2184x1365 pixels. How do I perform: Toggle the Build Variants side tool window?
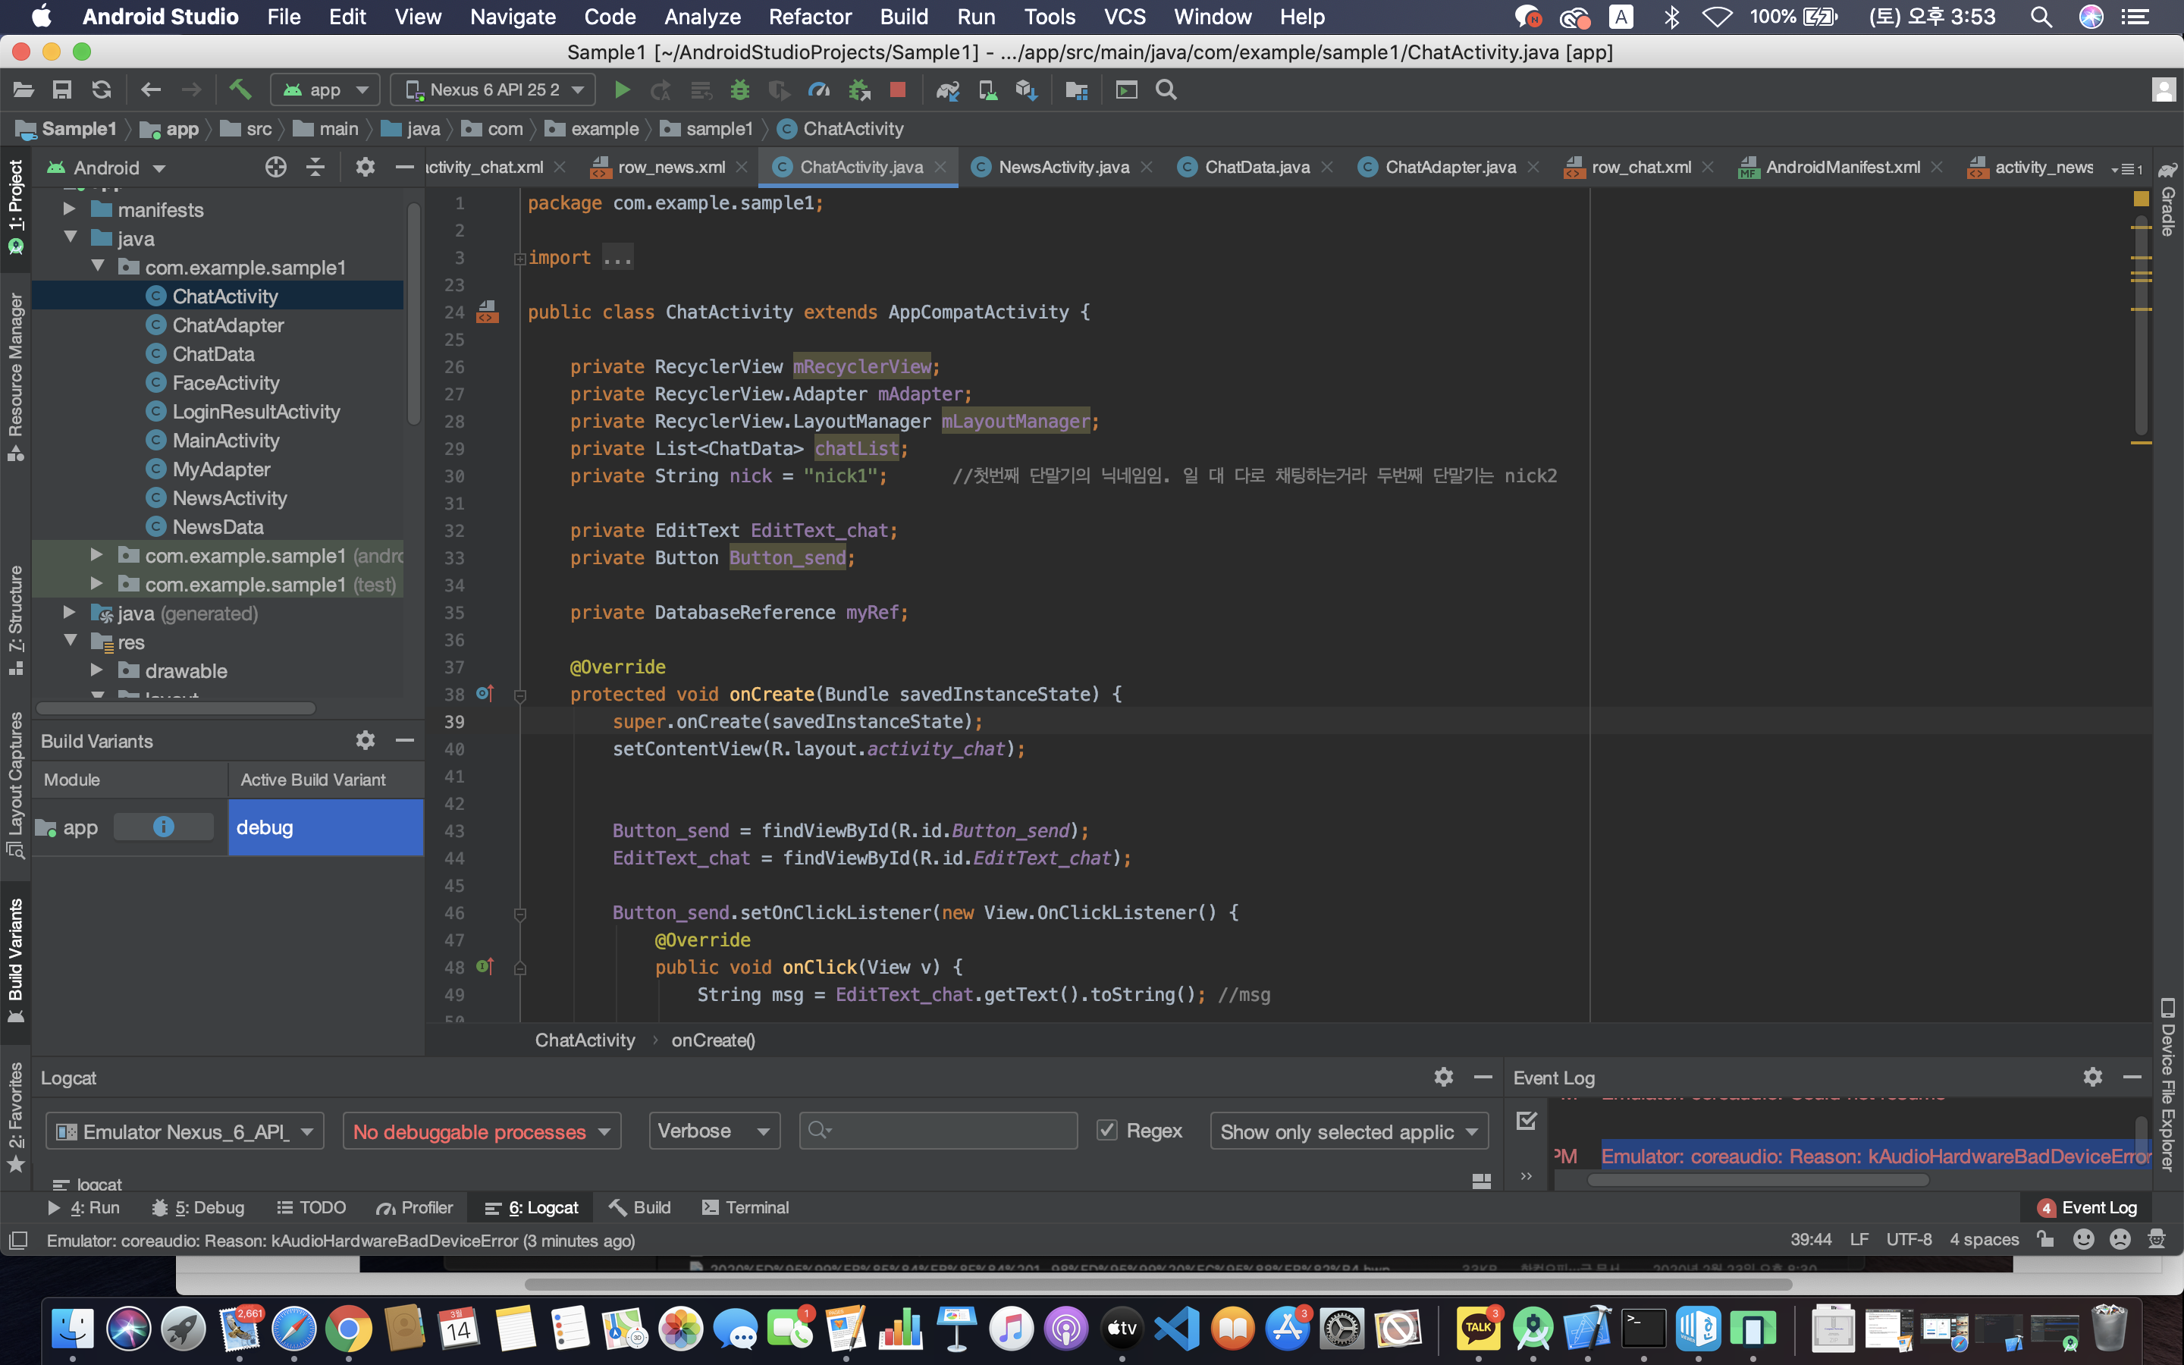[15, 957]
